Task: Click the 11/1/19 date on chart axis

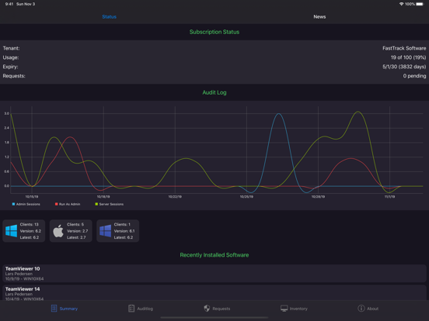Action: point(389,196)
